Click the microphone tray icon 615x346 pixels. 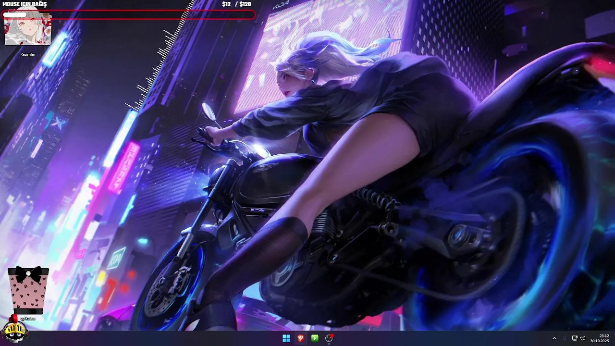565,338
